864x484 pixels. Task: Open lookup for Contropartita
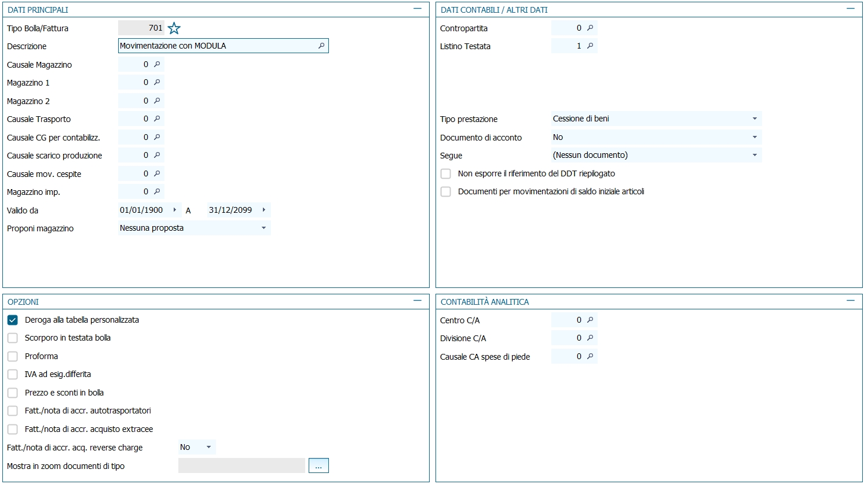(590, 28)
